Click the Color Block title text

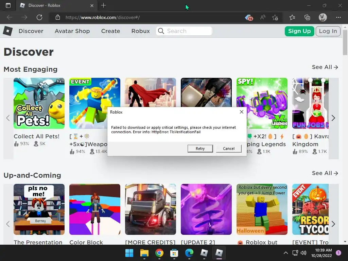coord(86,242)
